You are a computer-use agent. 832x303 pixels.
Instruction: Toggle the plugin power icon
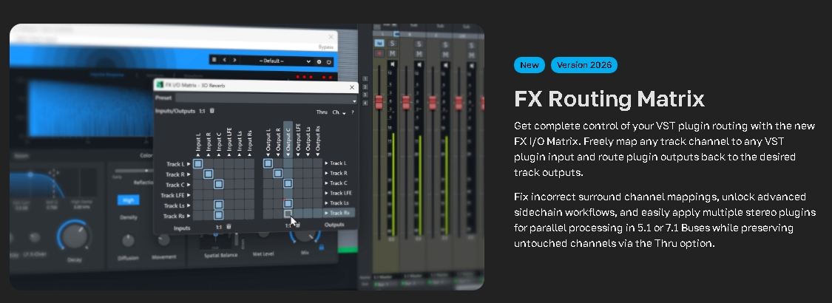pyautogui.click(x=328, y=62)
